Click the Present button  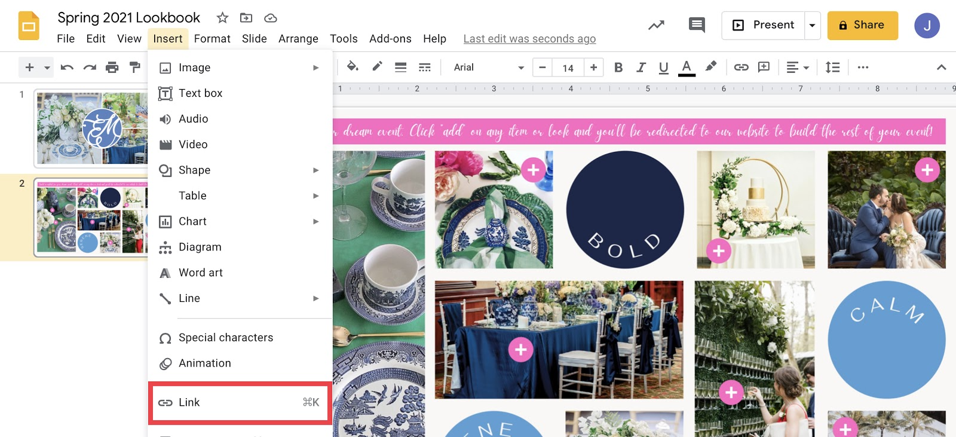pyautogui.click(x=763, y=25)
